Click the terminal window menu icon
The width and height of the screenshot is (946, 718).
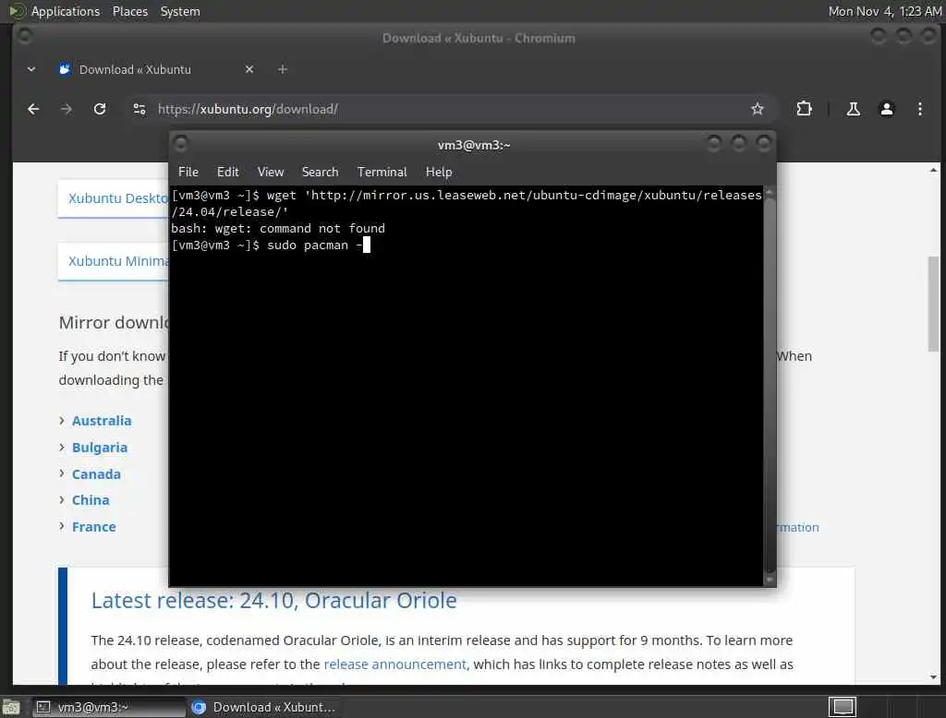pos(180,144)
